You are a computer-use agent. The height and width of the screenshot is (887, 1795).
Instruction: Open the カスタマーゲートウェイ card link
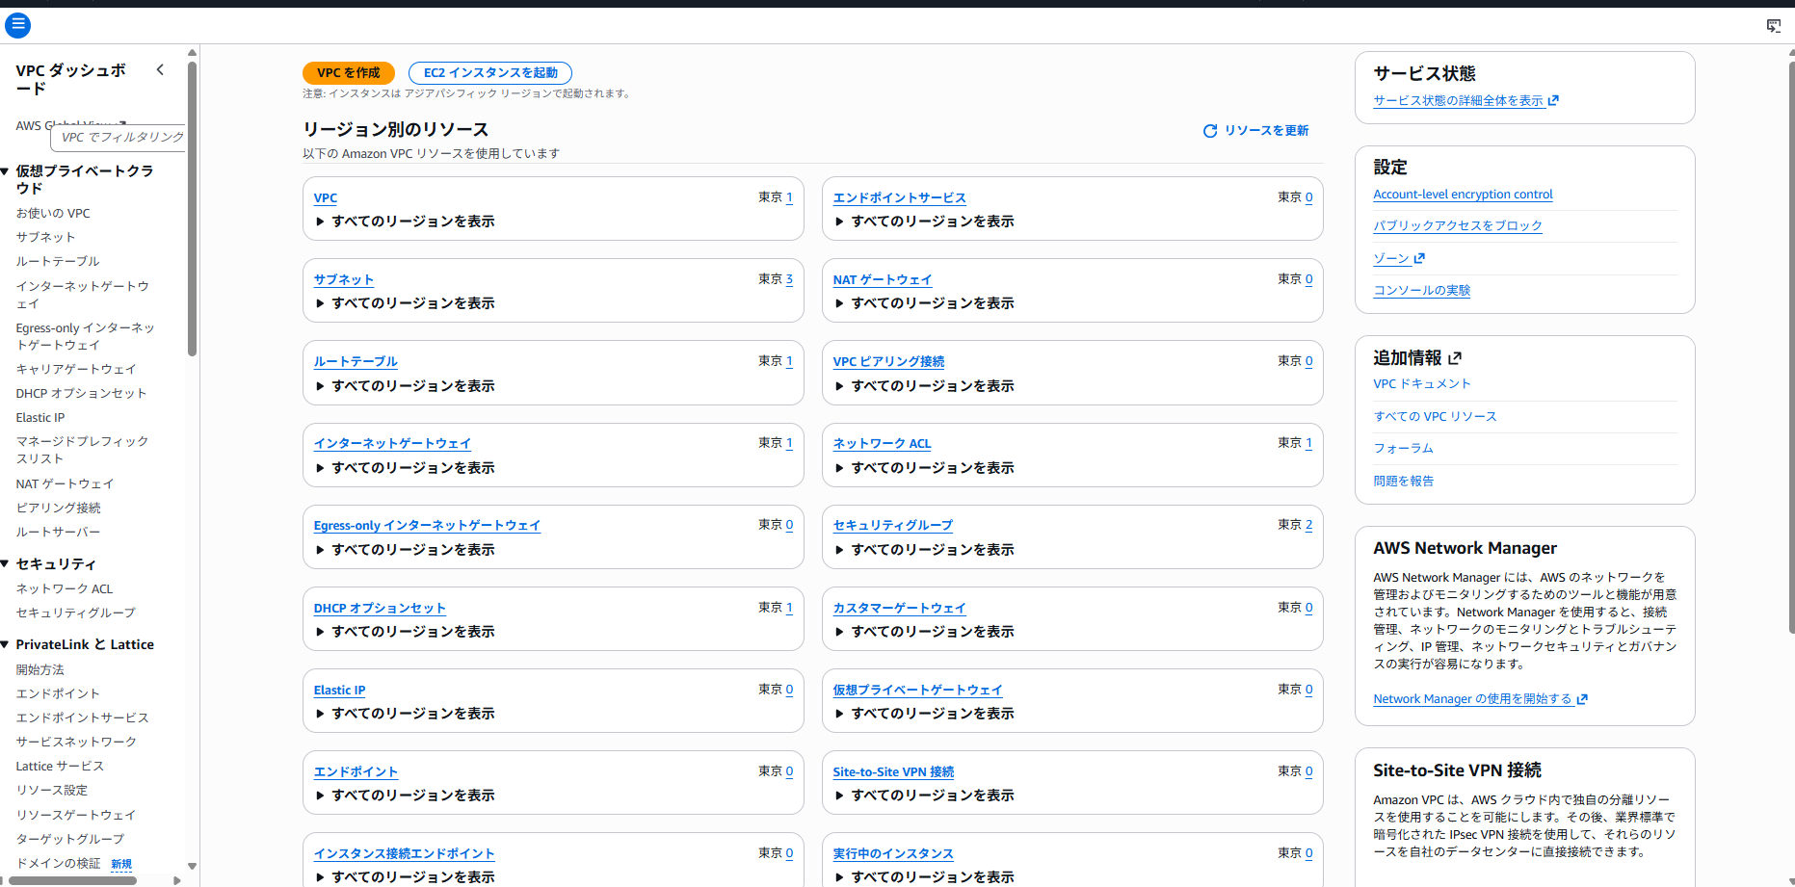point(899,609)
